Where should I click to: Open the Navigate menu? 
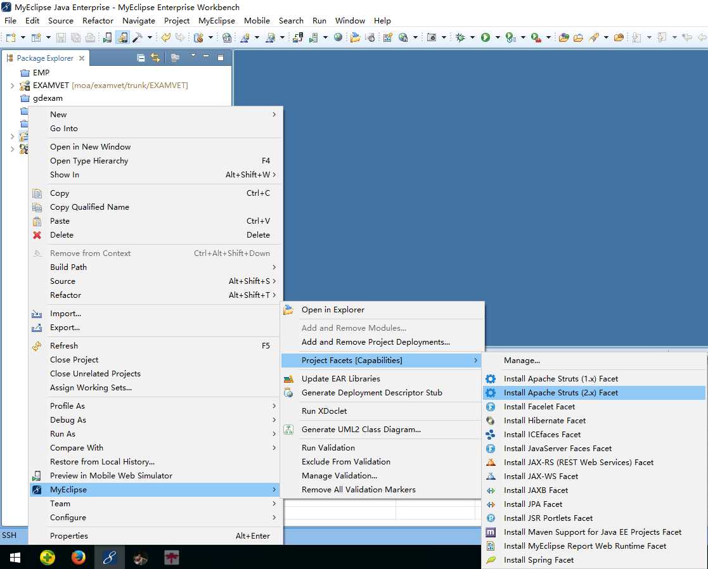pyautogui.click(x=139, y=20)
